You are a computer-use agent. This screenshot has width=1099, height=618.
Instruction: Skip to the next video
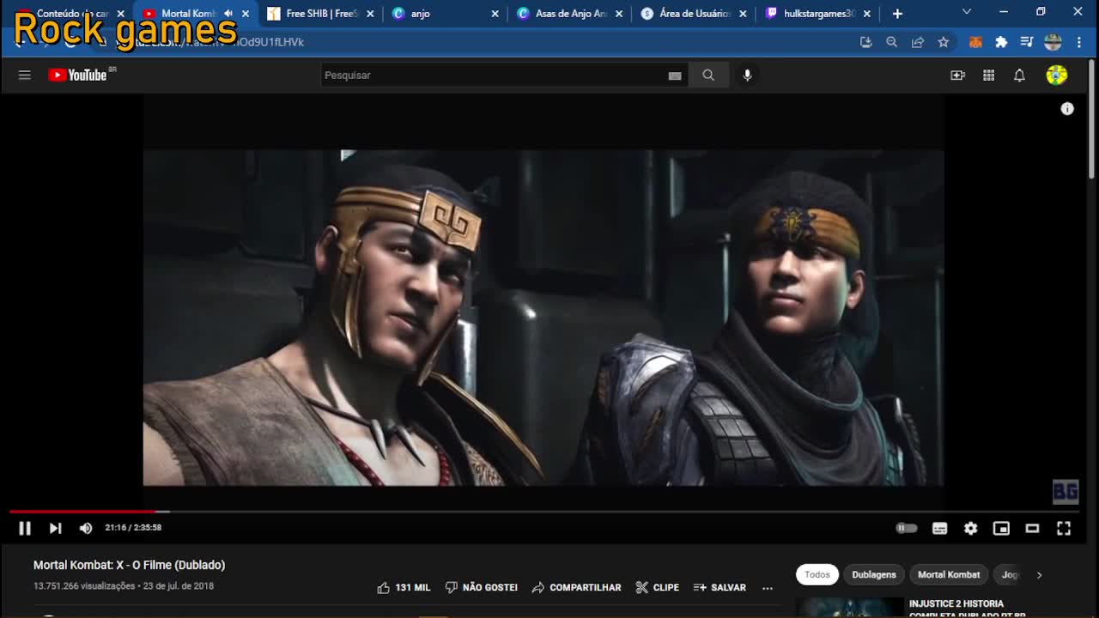pos(55,528)
